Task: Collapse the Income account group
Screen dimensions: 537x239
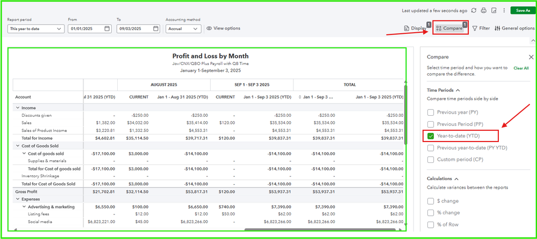Action: tap(17, 108)
